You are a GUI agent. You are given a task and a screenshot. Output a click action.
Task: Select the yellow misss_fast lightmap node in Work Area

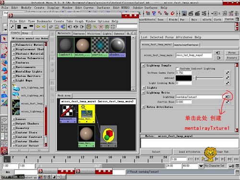pyautogui.click(x=86, y=114)
